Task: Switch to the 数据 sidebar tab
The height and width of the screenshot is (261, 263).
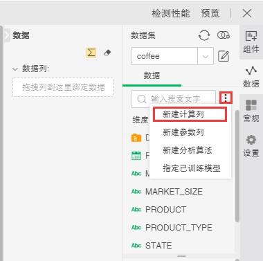Action: pos(251,77)
